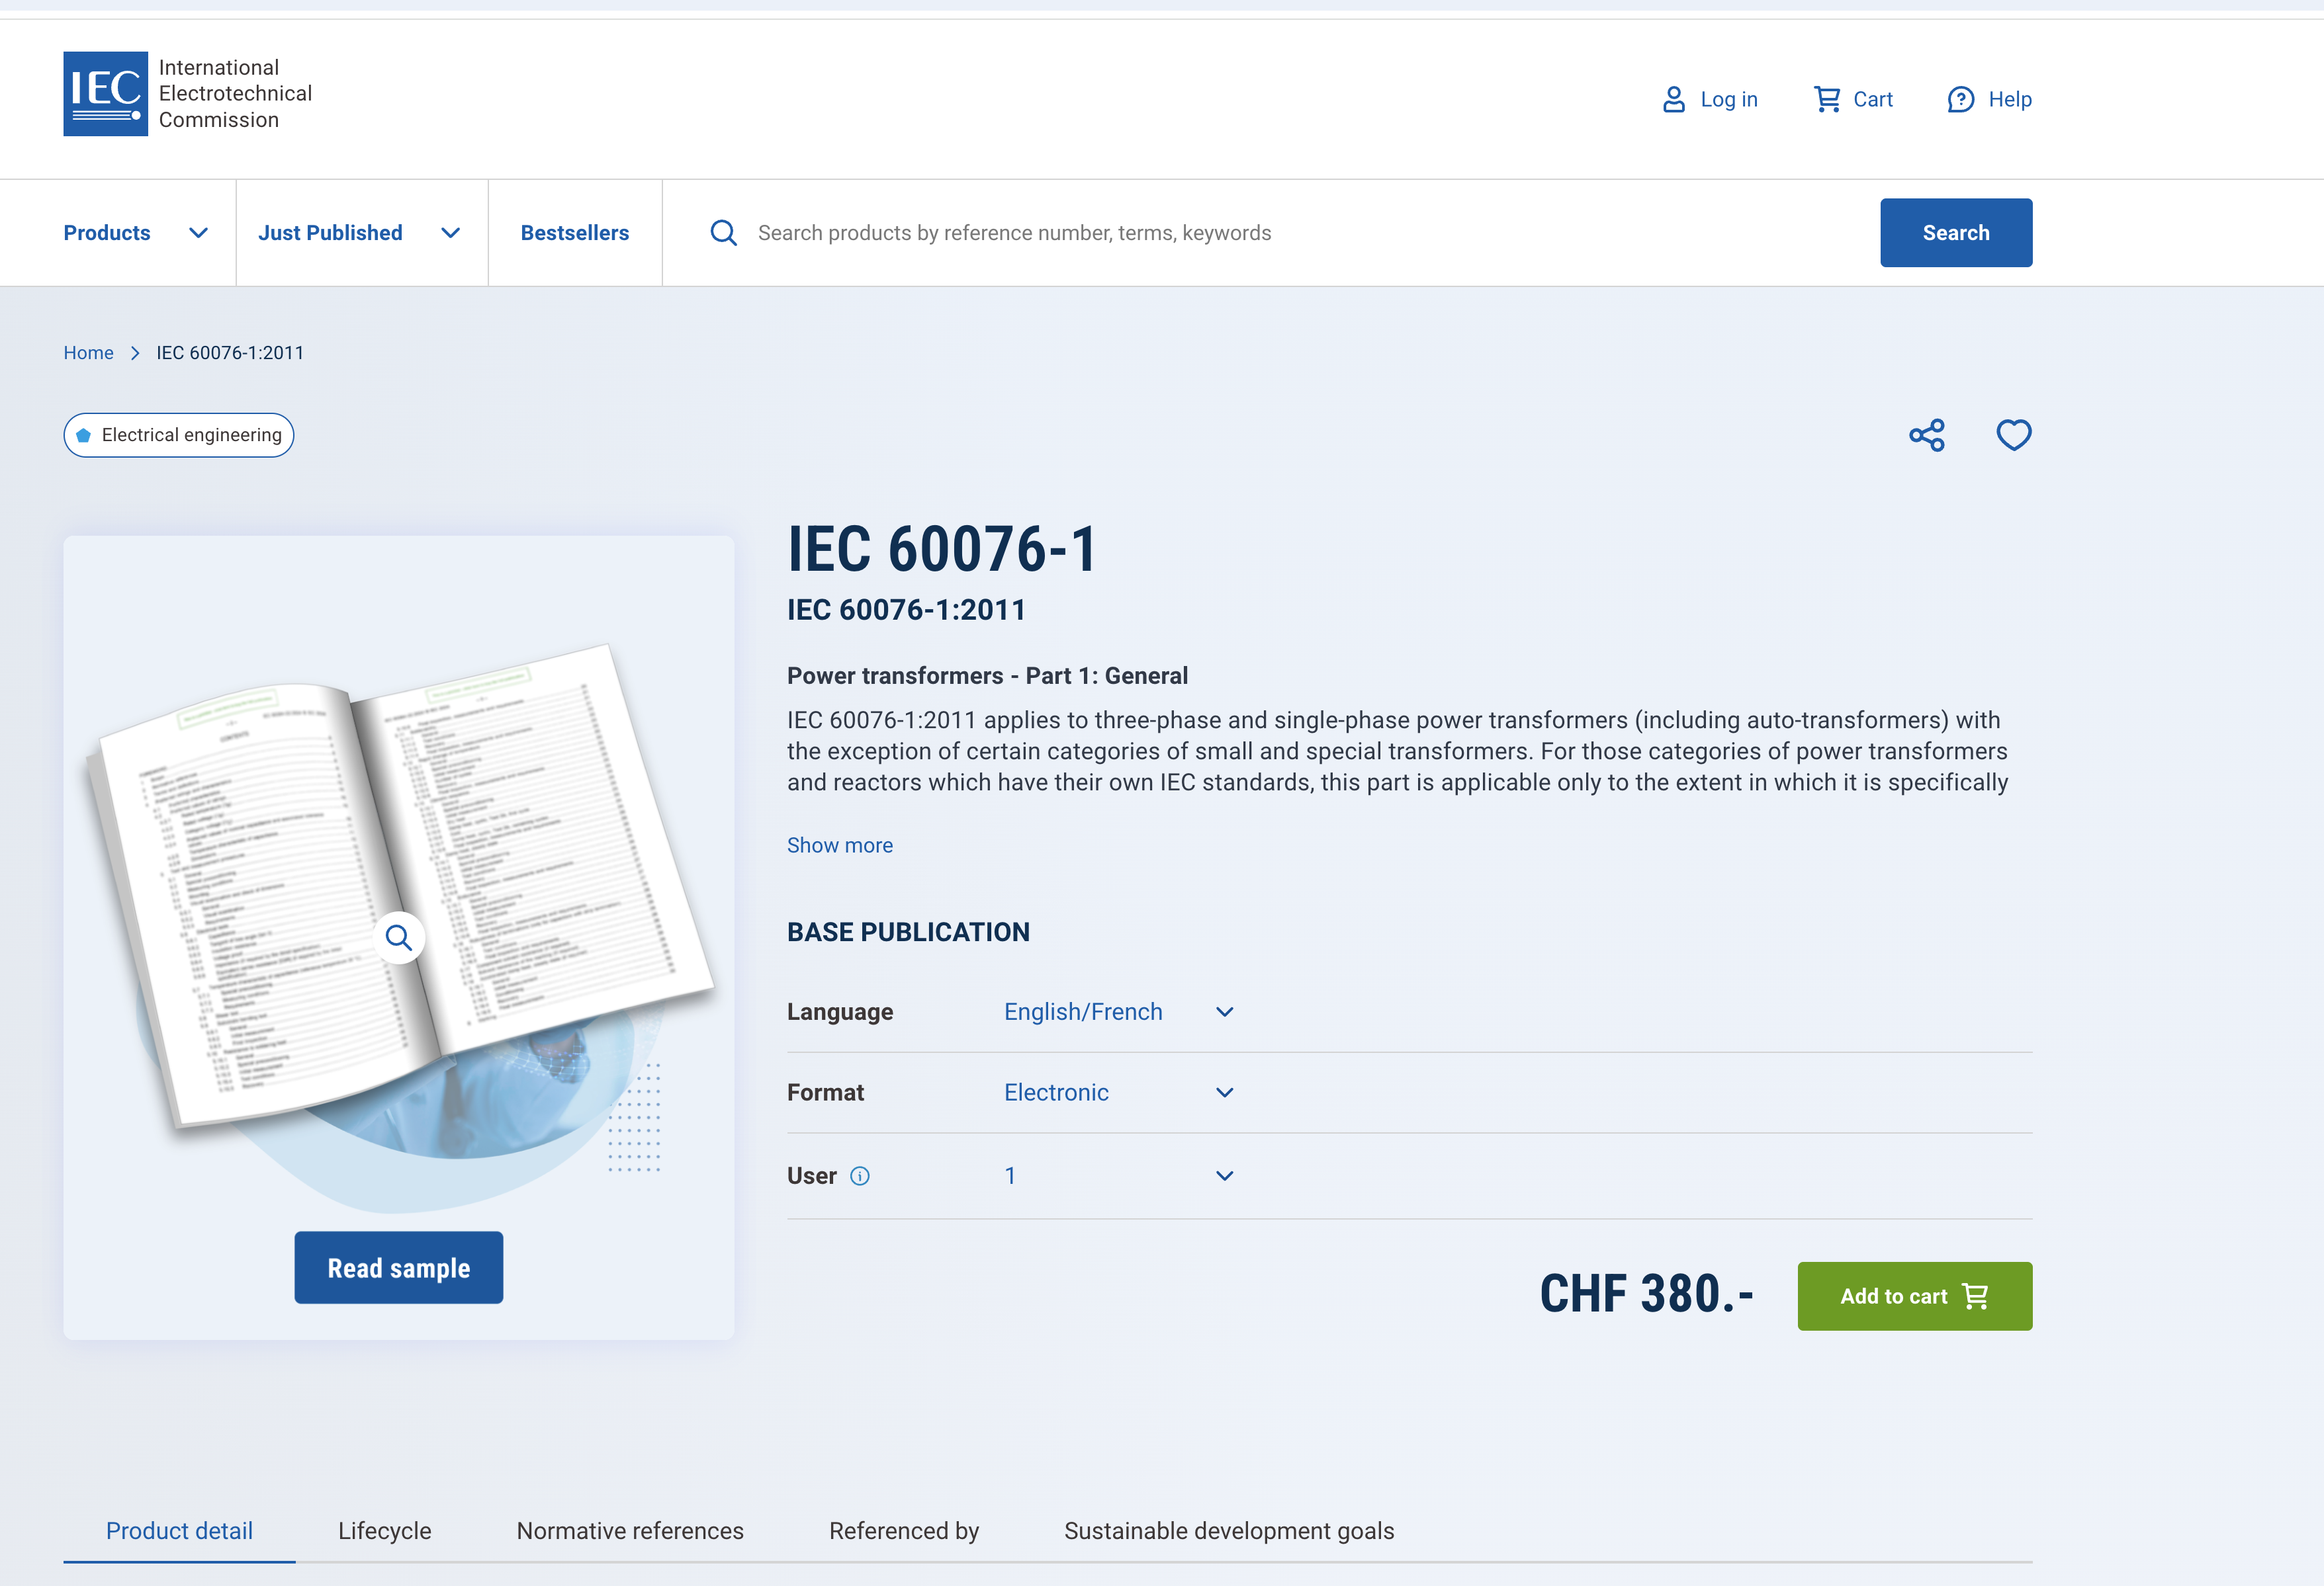Click the Add to cart button
The image size is (2324, 1586).
tap(1914, 1296)
